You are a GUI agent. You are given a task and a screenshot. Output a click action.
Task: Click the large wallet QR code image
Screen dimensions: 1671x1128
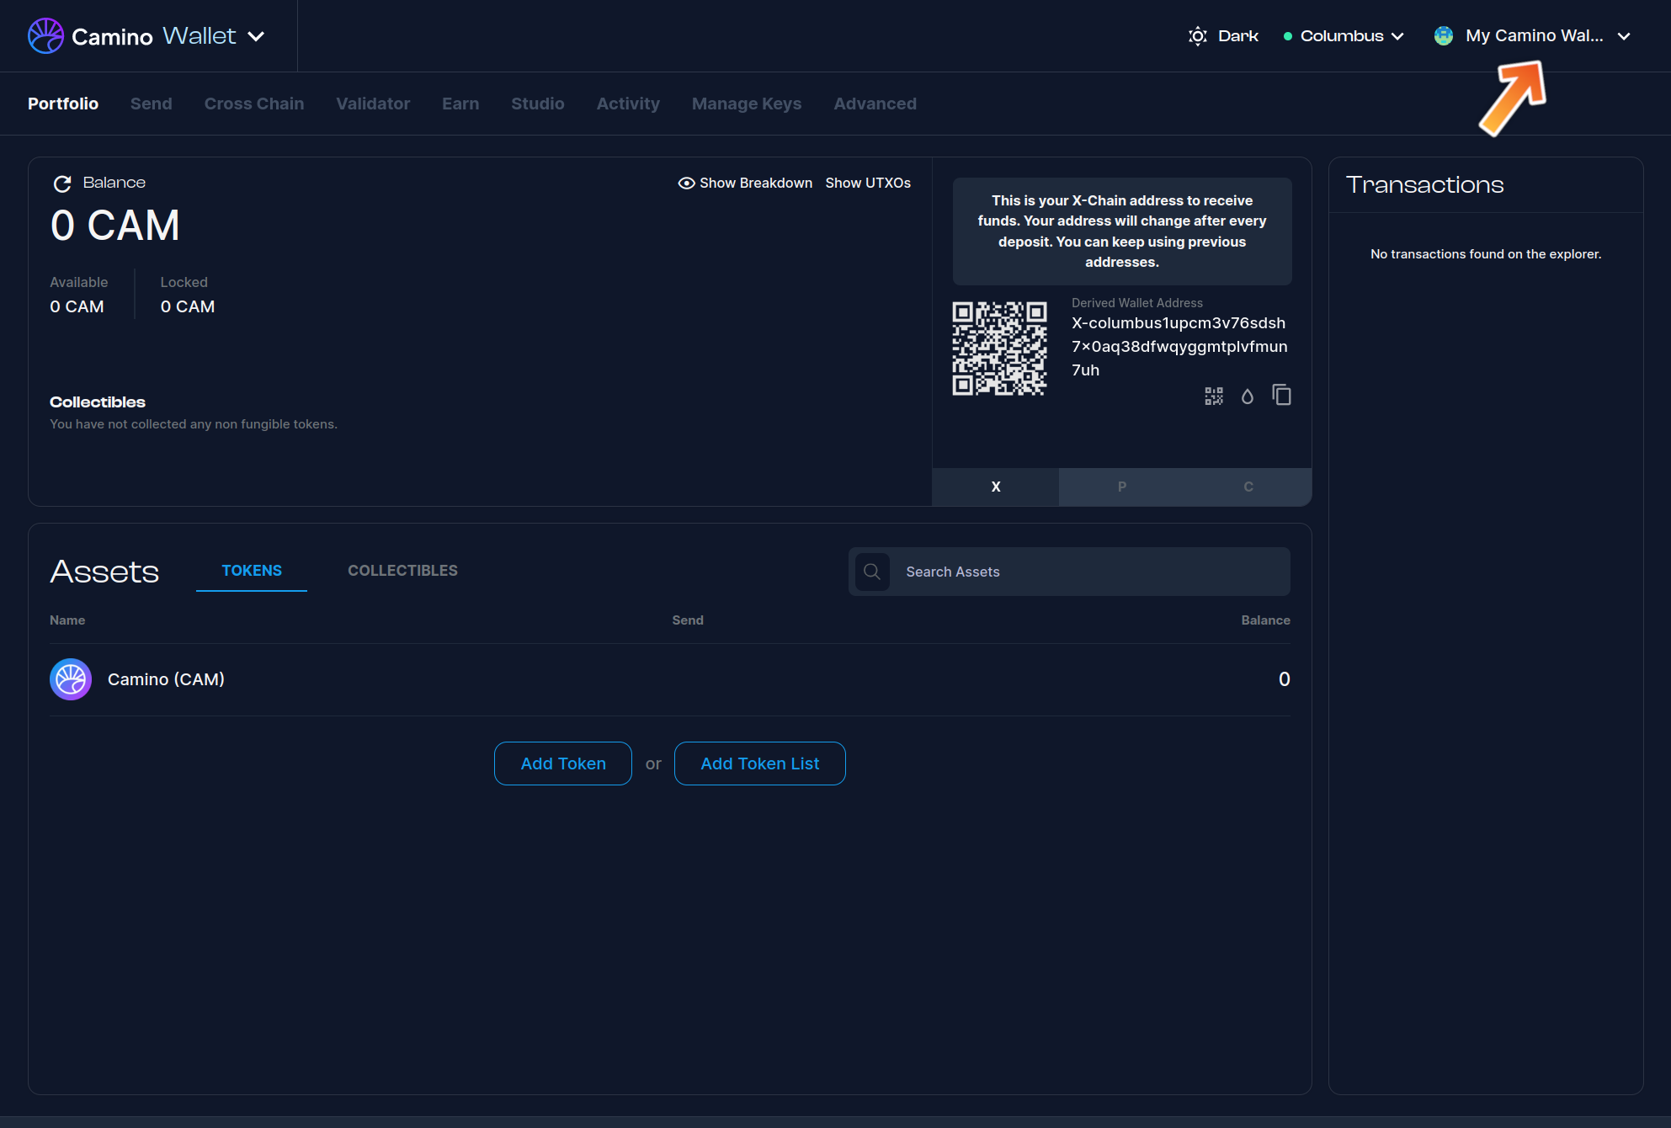[x=999, y=349]
